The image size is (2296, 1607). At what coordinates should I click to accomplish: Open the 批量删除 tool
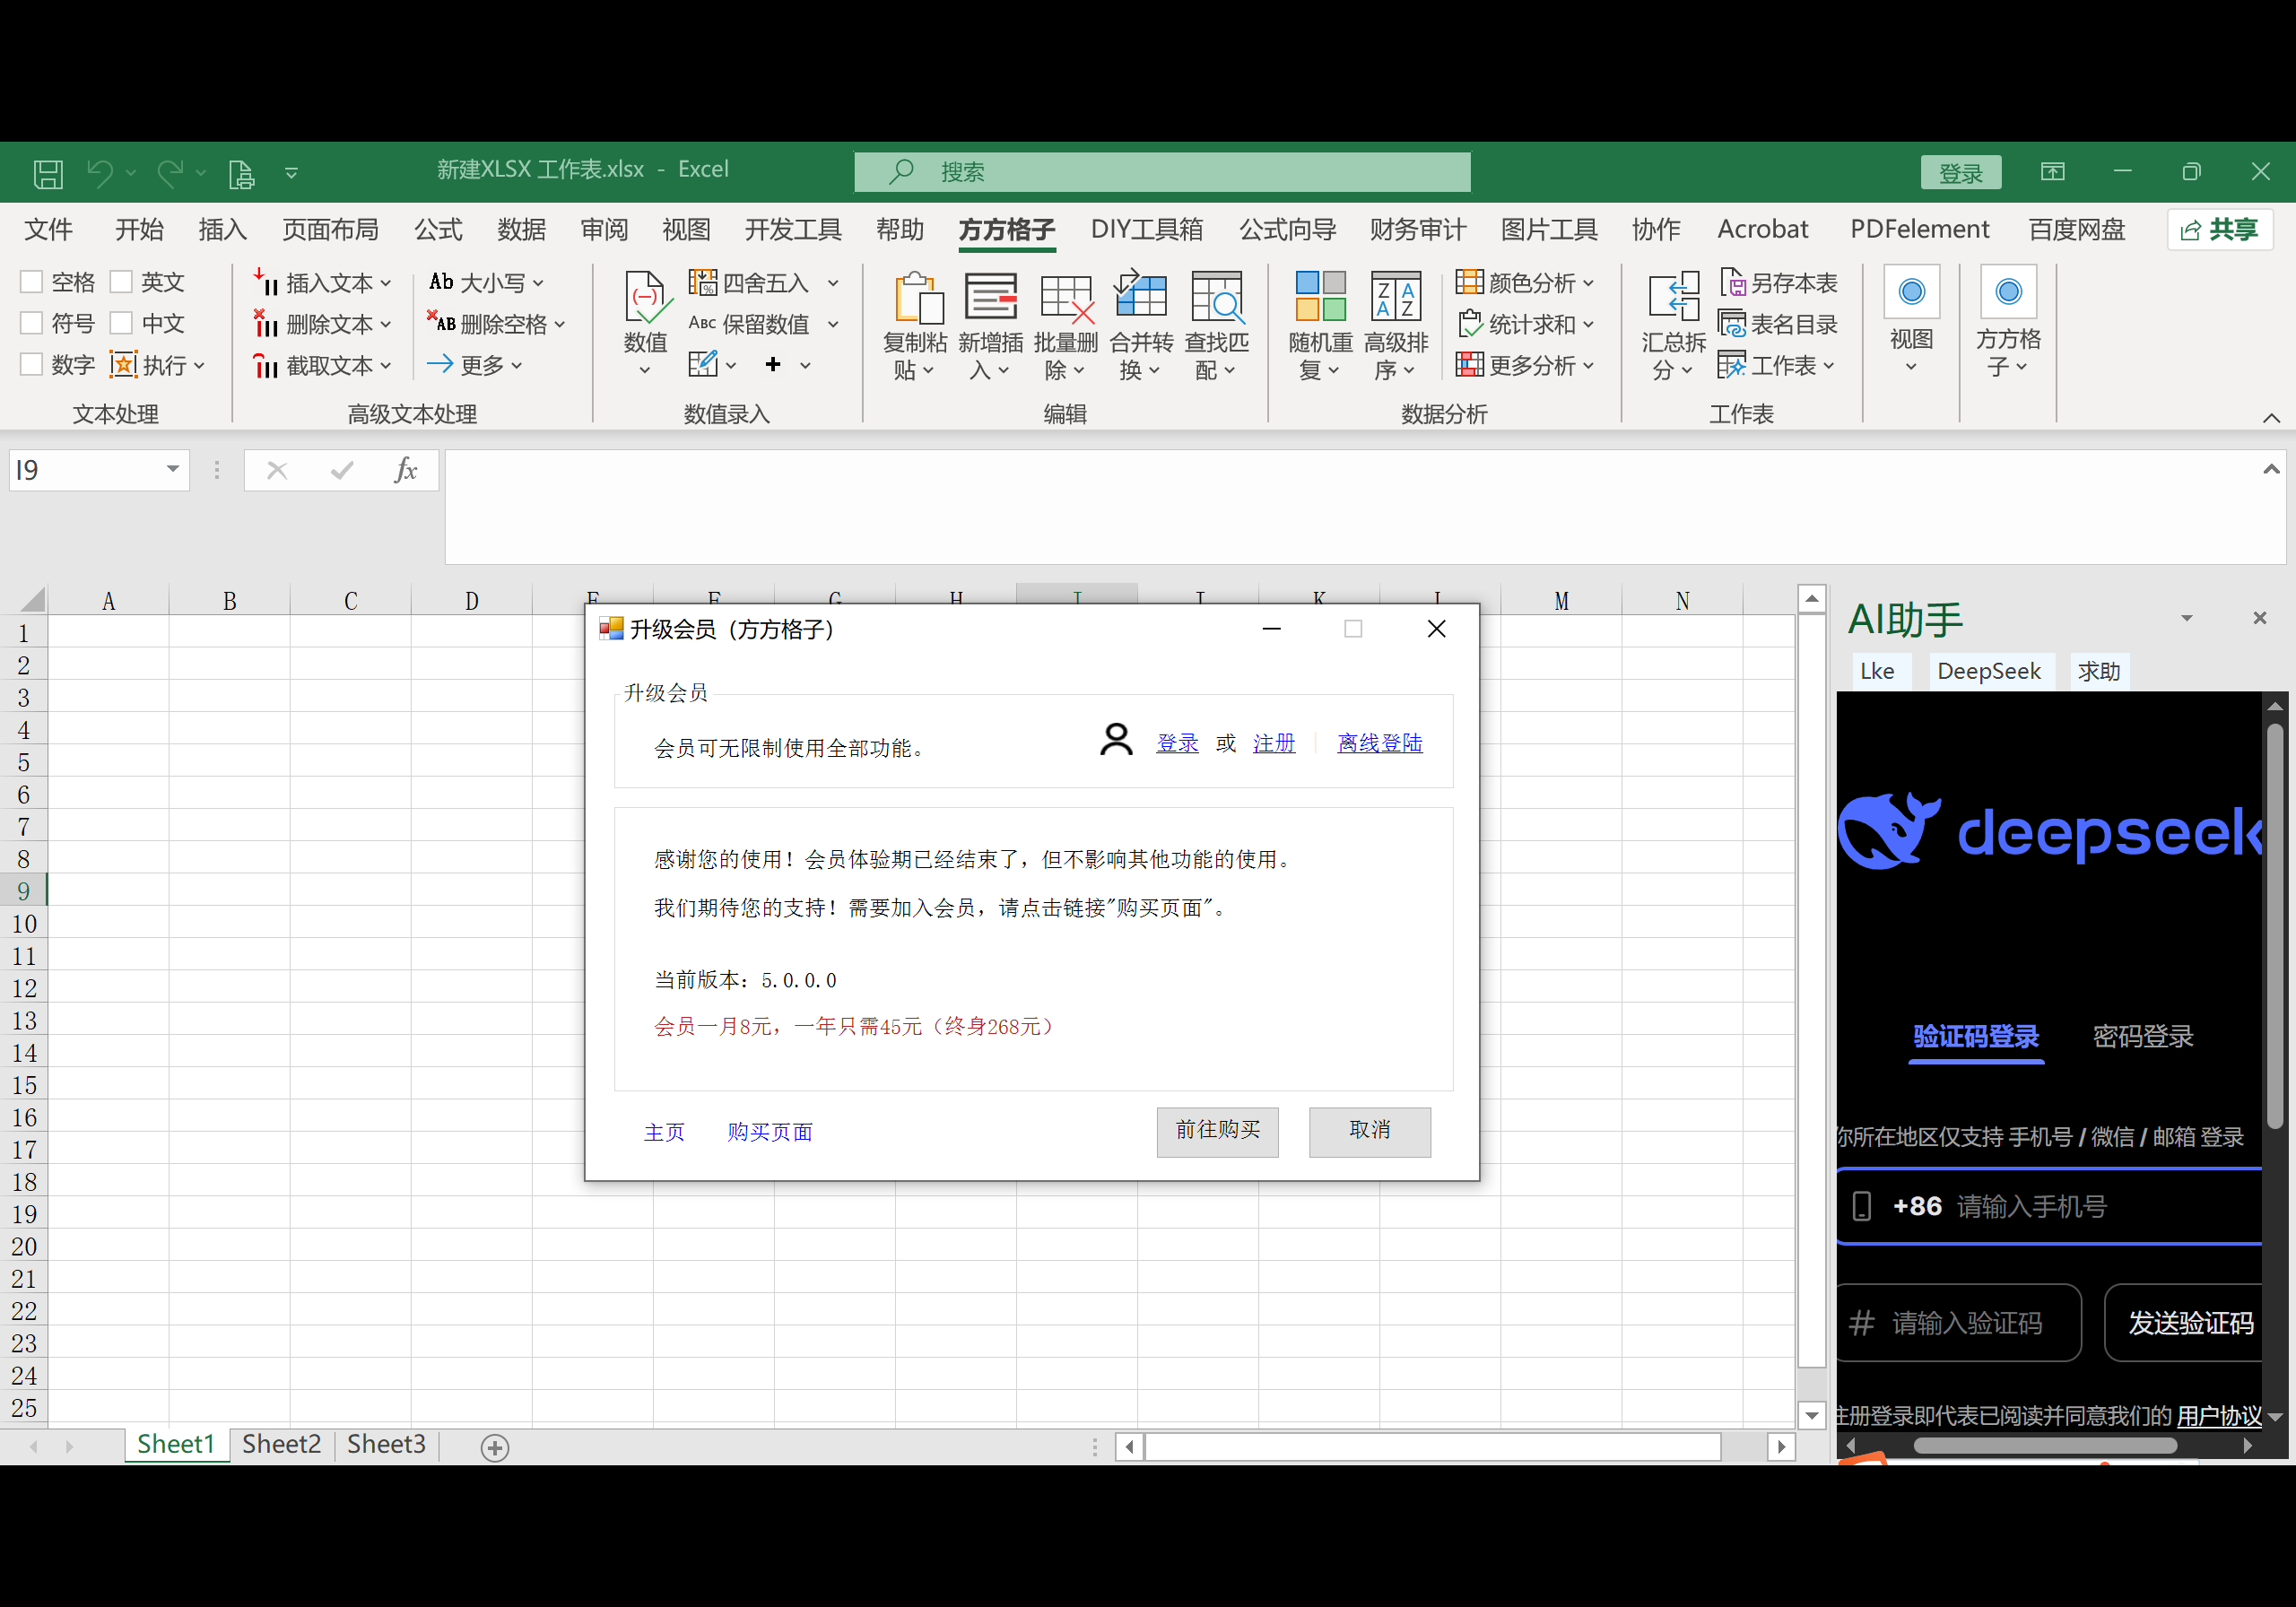coord(1066,297)
